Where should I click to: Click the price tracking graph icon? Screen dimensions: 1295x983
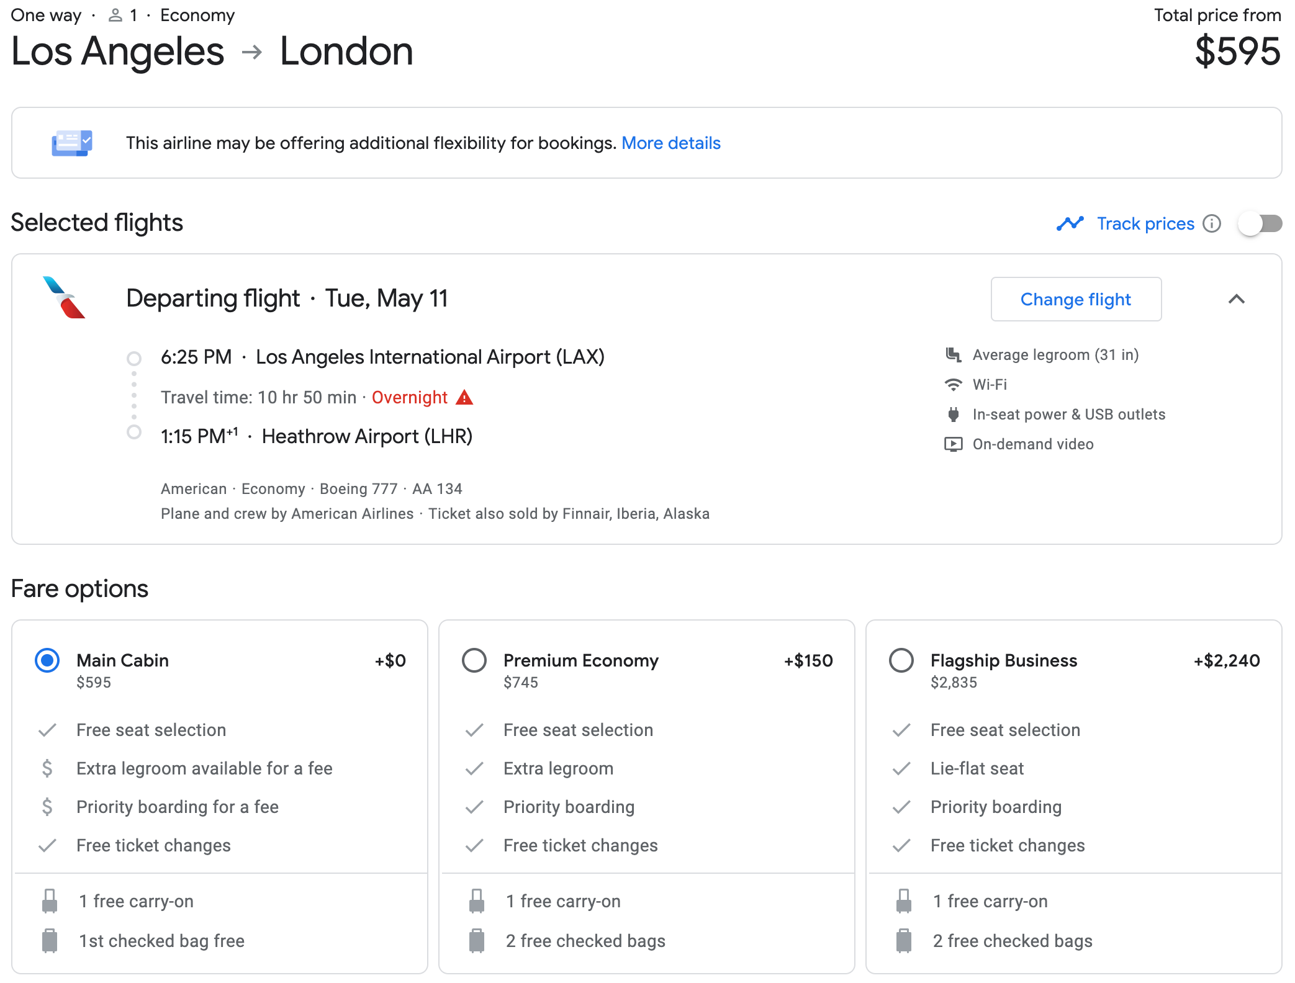tap(1070, 223)
